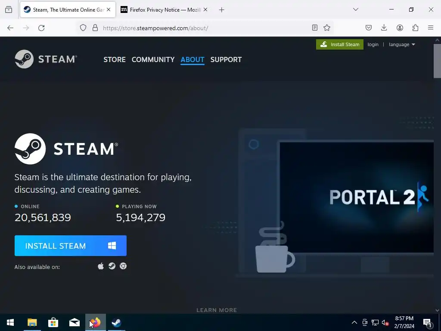The width and height of the screenshot is (441, 331).
Task: Open Mail app from taskbar
Action: click(75, 322)
